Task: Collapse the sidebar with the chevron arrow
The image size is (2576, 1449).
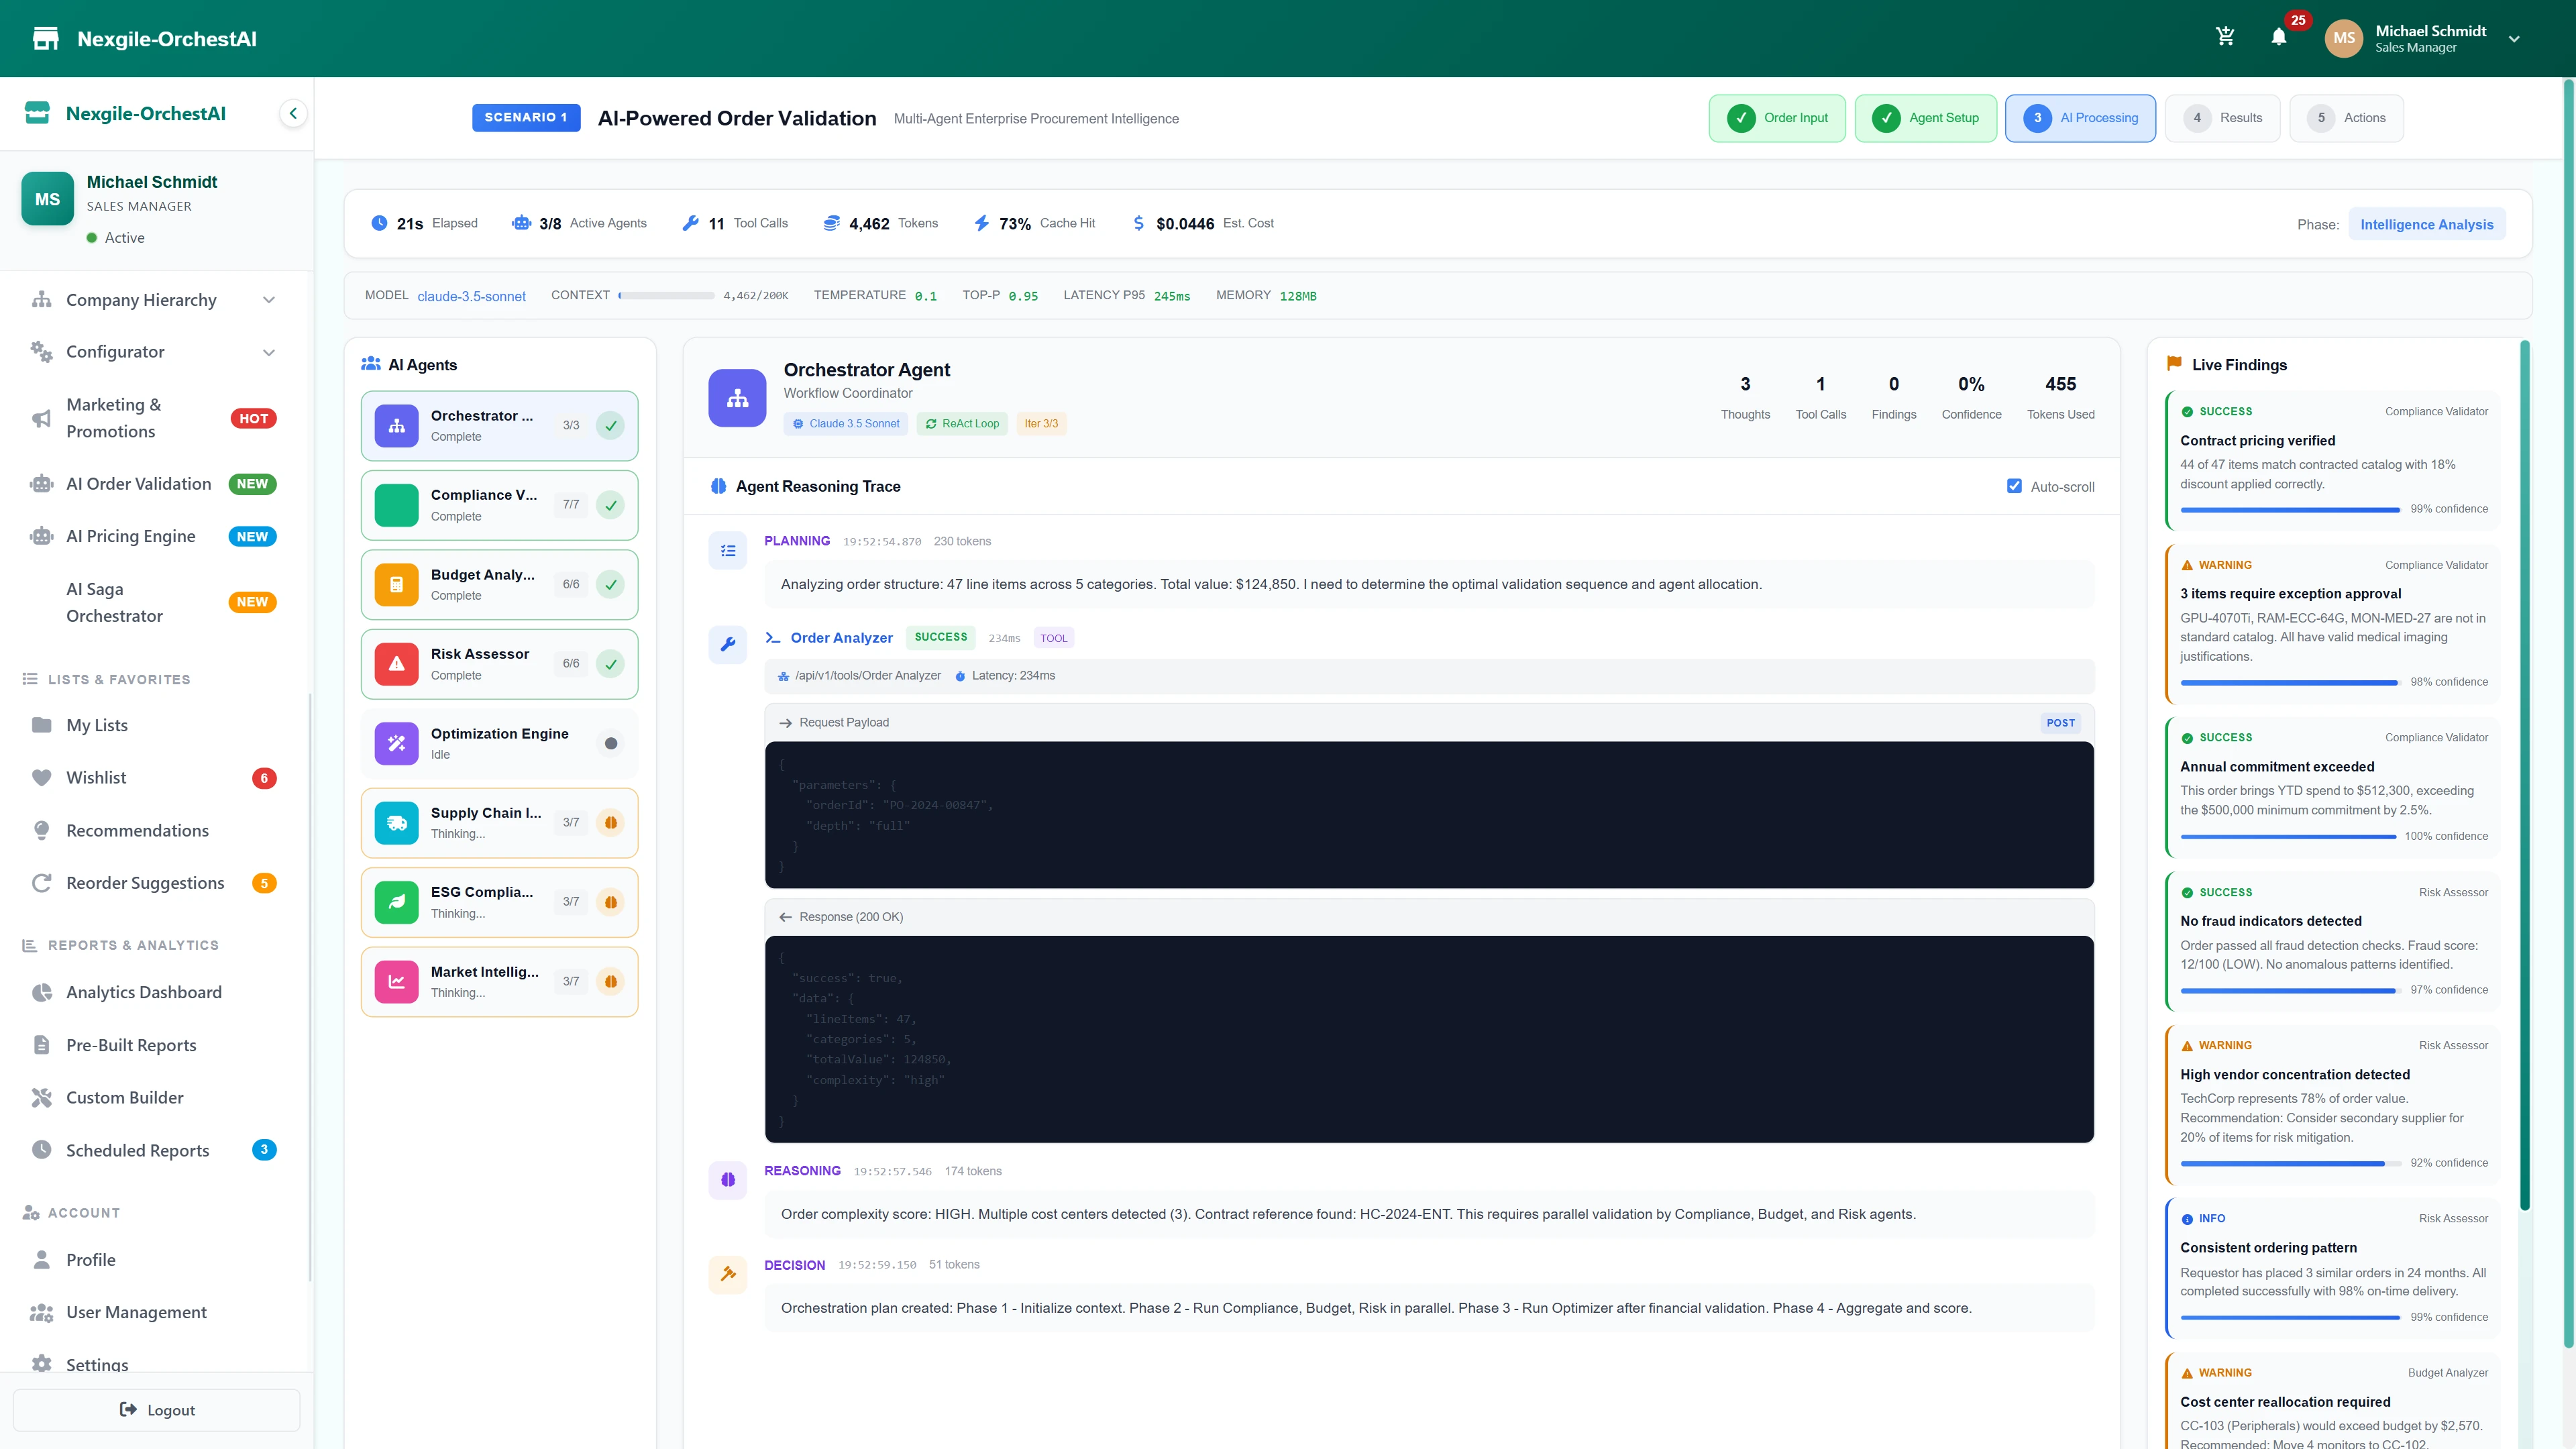Action: pos(293,112)
